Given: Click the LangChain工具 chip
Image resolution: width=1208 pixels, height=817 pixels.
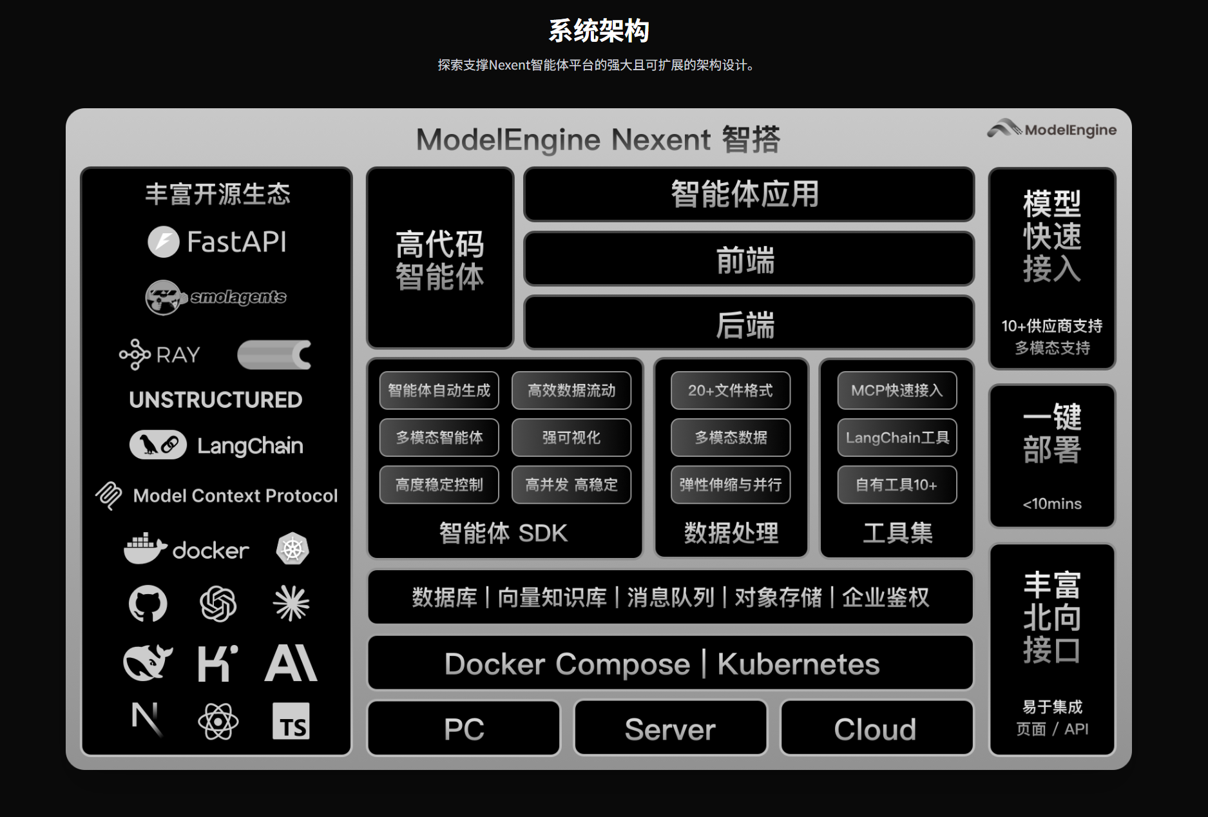Looking at the screenshot, I should click(x=897, y=437).
